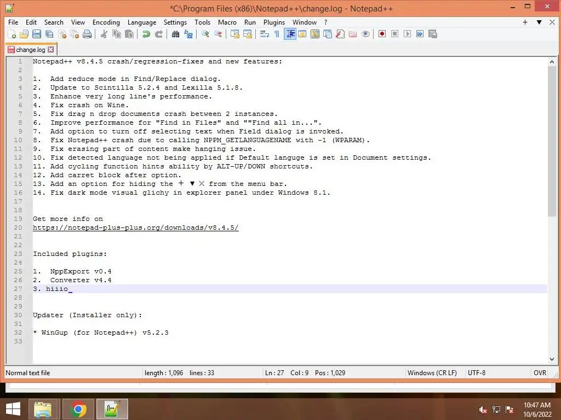Open the Replace dialog toolbar icon
The image size is (561, 420).
(188, 34)
